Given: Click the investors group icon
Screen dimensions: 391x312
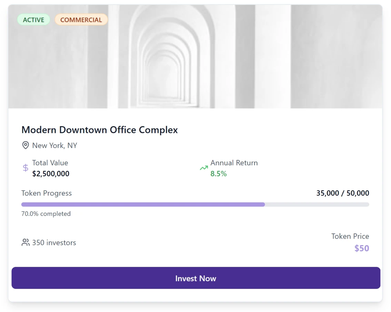Looking at the screenshot, I should tap(25, 242).
